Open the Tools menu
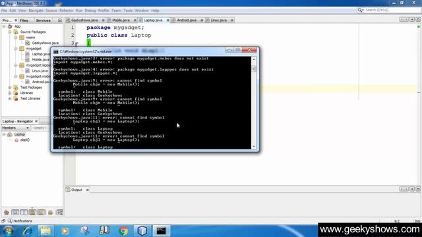This screenshot has width=422, height=237. (128, 11)
